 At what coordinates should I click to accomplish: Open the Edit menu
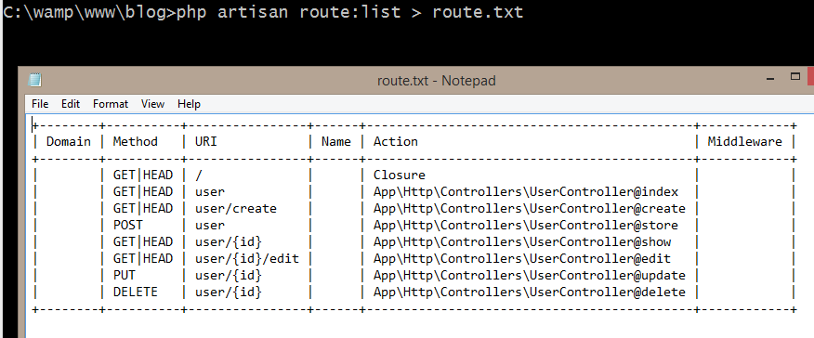click(71, 104)
